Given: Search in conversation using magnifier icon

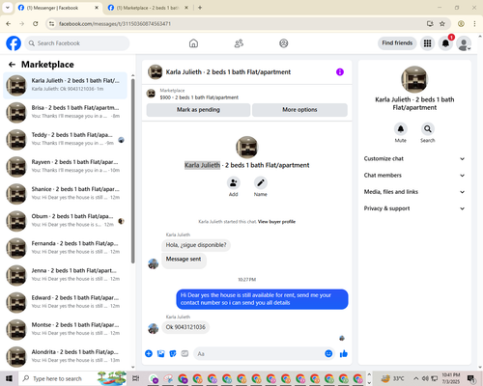Looking at the screenshot, I should pyautogui.click(x=428, y=129).
